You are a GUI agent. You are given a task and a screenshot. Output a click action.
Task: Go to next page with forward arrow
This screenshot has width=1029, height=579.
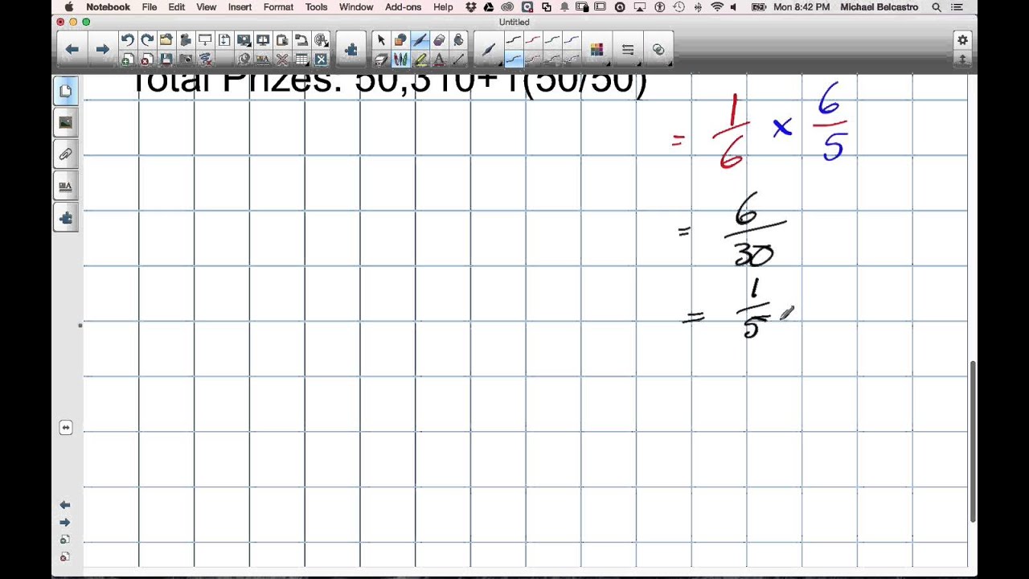tap(102, 50)
